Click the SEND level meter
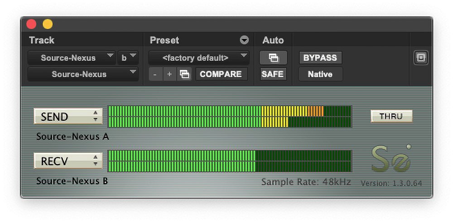Viewport: 453px width, 222px height. coord(230,117)
